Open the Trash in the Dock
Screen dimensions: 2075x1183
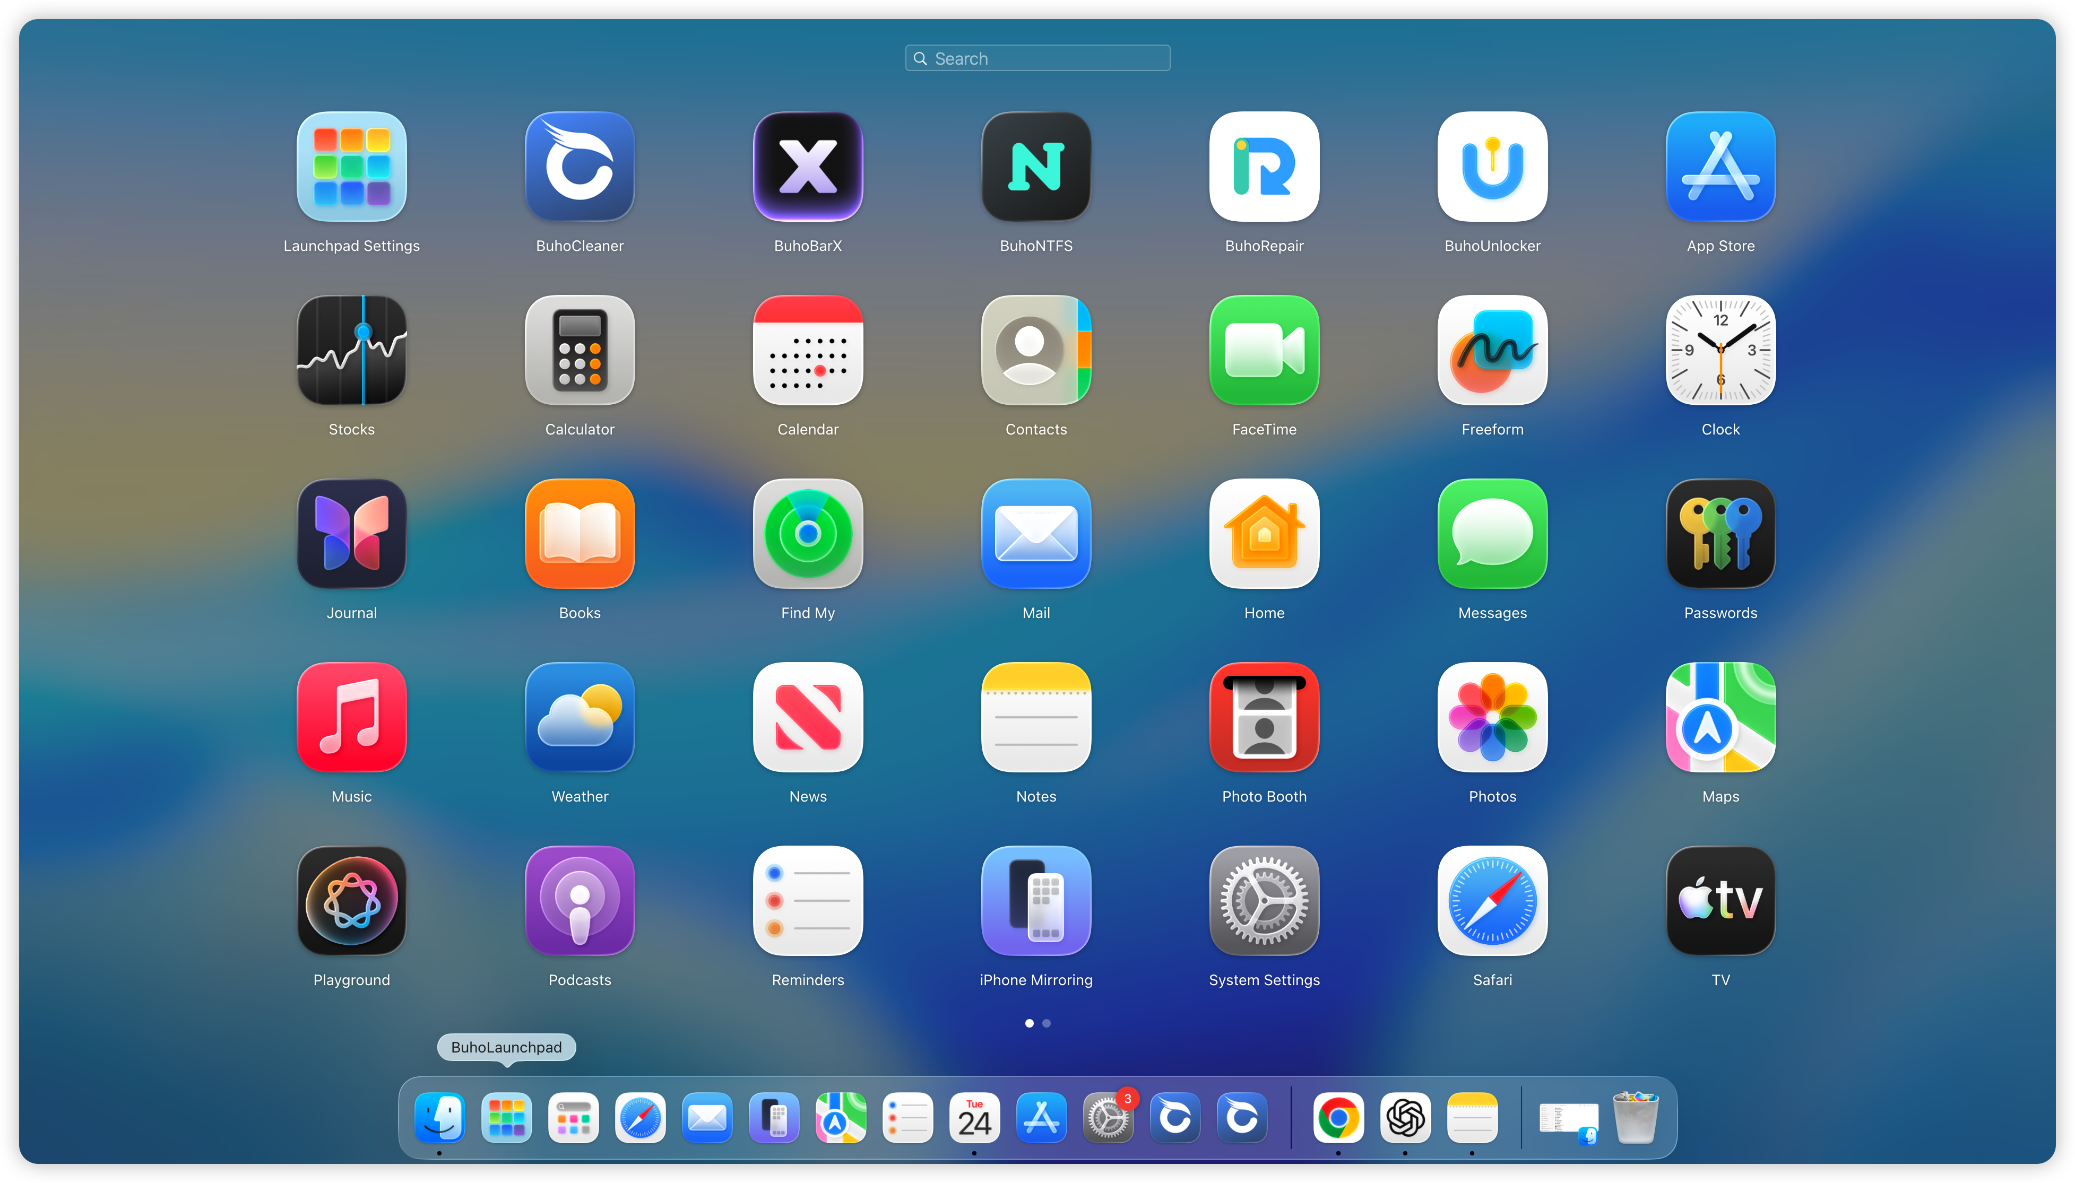[1635, 1119]
